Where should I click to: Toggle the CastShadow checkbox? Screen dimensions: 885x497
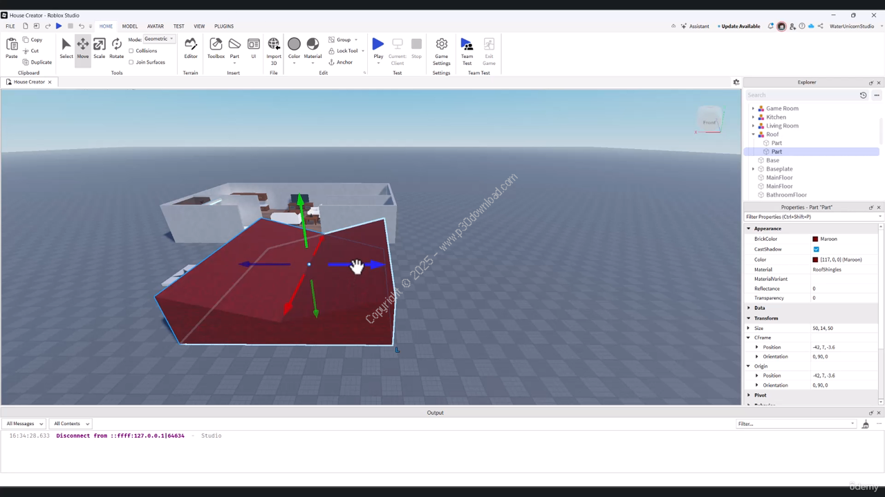click(816, 249)
